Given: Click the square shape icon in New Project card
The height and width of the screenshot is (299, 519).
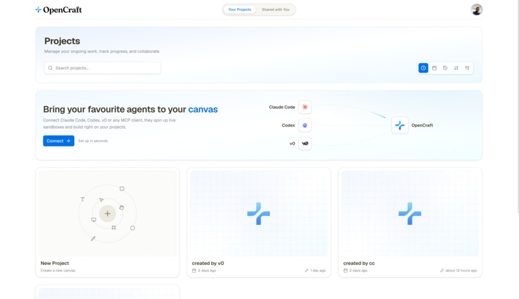Looking at the screenshot, I should (x=122, y=188).
